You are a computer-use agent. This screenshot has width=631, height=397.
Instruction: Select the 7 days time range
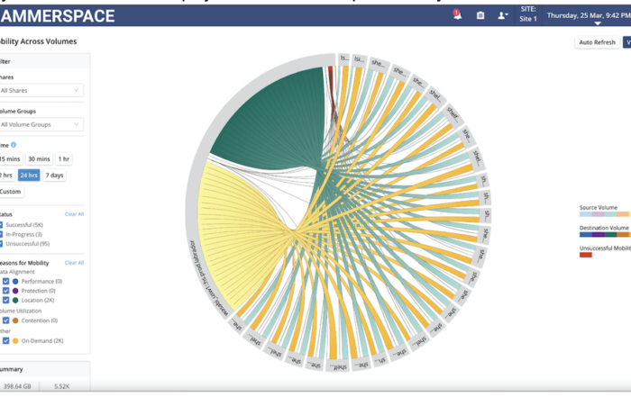55,176
